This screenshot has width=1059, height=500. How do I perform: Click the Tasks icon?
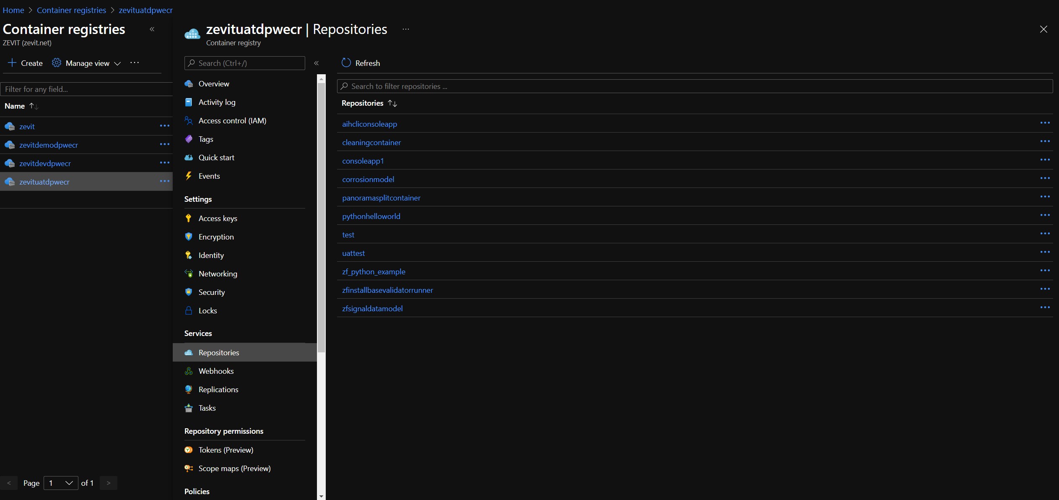tap(189, 408)
